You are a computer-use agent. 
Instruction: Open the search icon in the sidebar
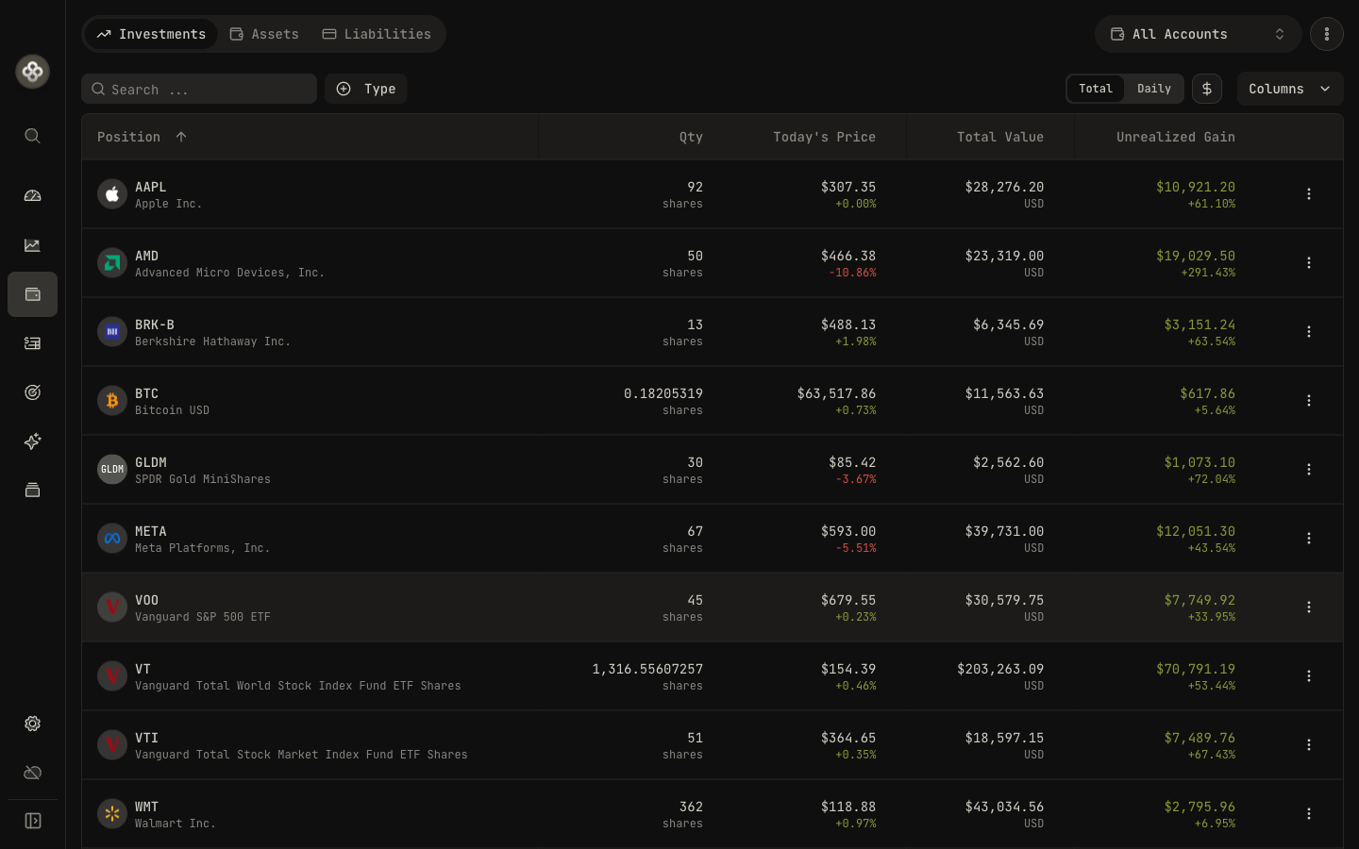(32, 136)
